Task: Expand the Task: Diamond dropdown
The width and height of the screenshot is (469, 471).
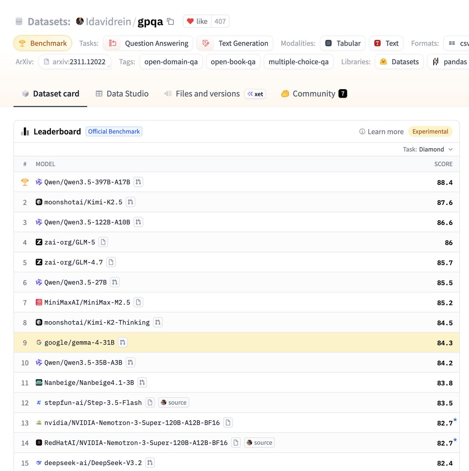Action: [428, 149]
